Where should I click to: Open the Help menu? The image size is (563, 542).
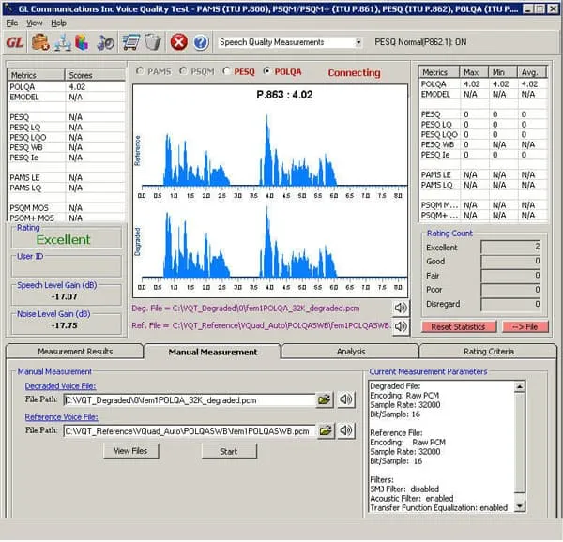(58, 23)
